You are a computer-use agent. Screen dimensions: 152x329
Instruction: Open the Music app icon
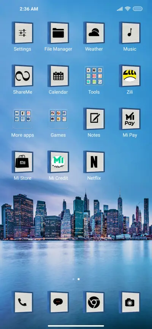pyautogui.click(x=130, y=33)
